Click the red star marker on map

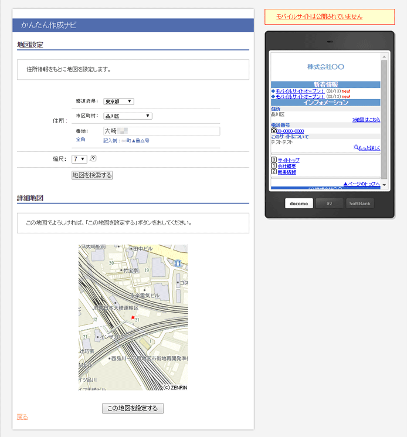pos(133,317)
